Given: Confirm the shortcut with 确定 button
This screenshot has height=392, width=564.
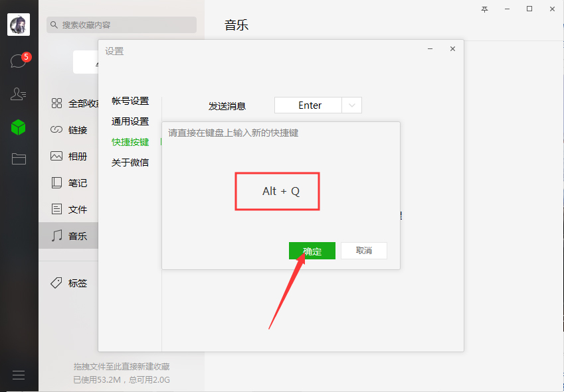Looking at the screenshot, I should click(x=312, y=251).
